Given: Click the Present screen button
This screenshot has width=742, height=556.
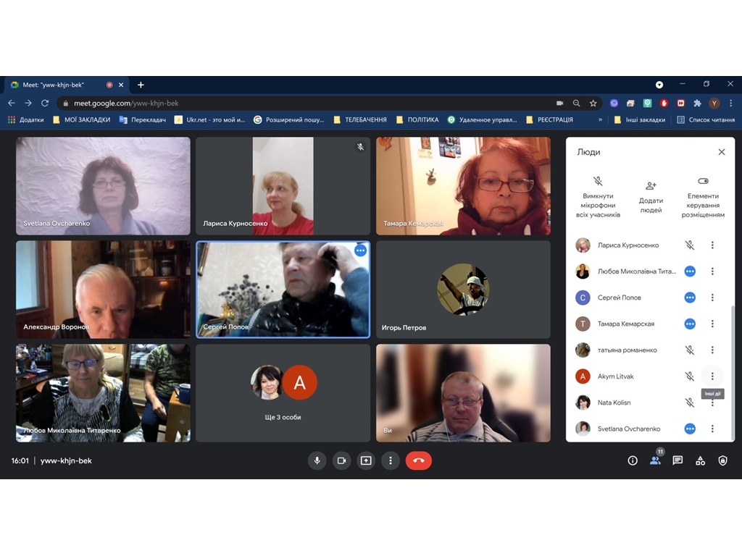Looking at the screenshot, I should (366, 460).
